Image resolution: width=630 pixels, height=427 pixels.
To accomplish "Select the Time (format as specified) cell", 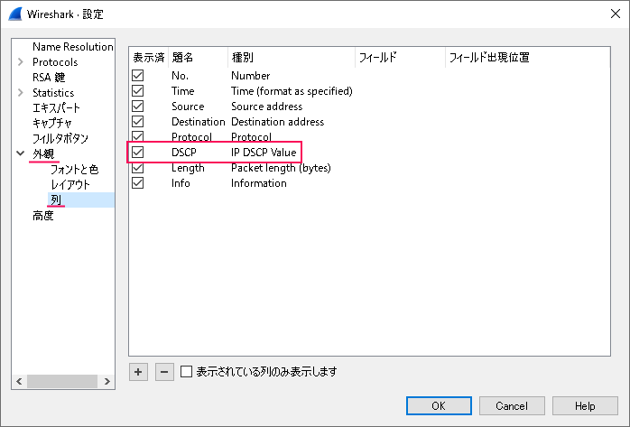I will (292, 91).
